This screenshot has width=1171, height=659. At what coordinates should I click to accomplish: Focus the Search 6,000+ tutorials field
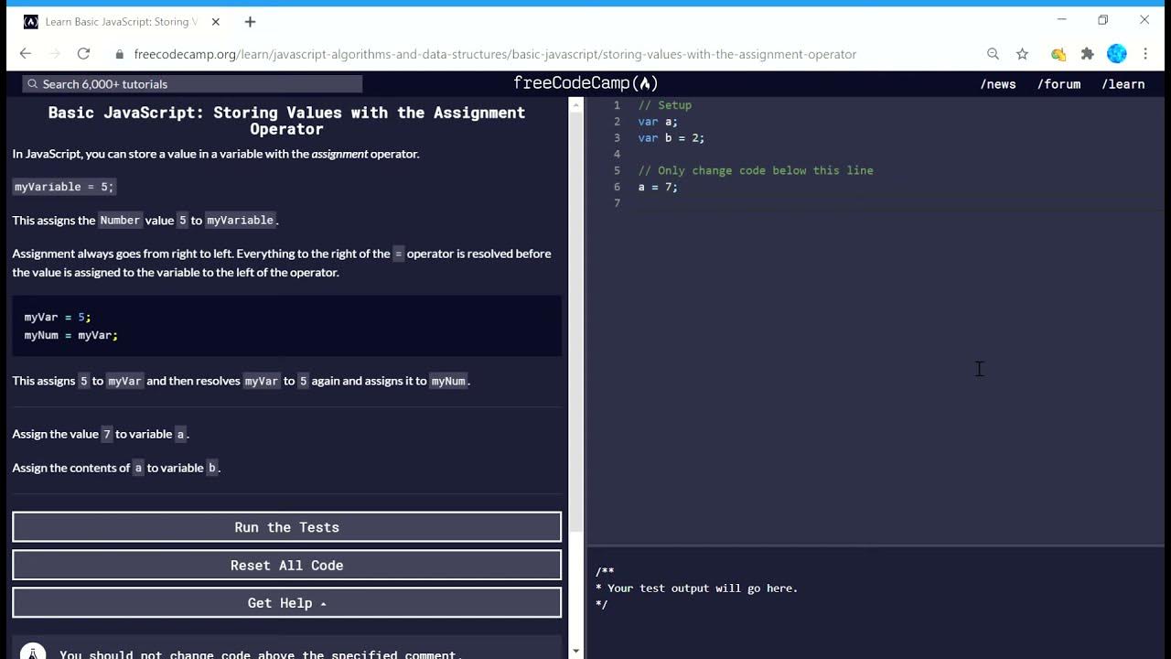tap(192, 83)
